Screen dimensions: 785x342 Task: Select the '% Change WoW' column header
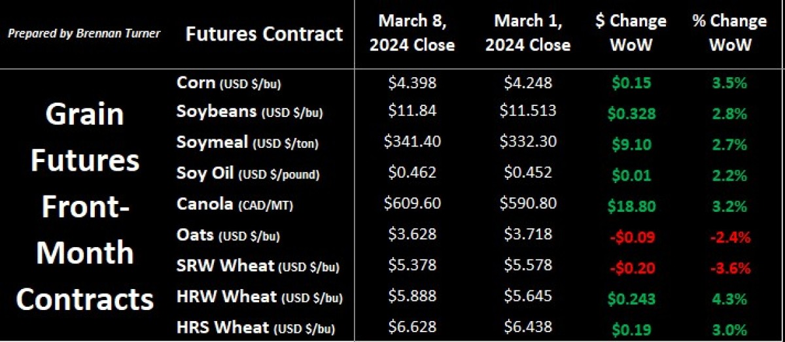729,33
